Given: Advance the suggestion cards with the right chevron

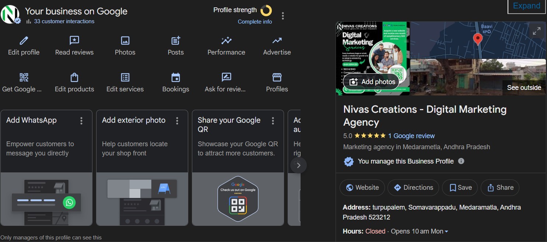Looking at the screenshot, I should tap(298, 165).
